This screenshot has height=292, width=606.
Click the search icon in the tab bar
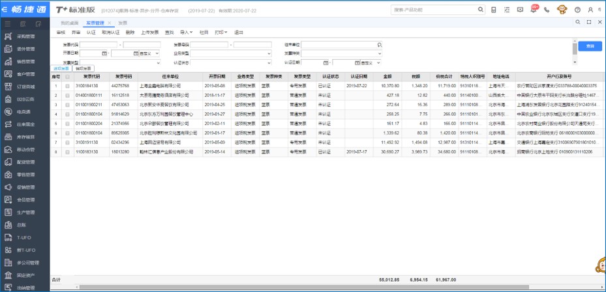[x=578, y=22]
